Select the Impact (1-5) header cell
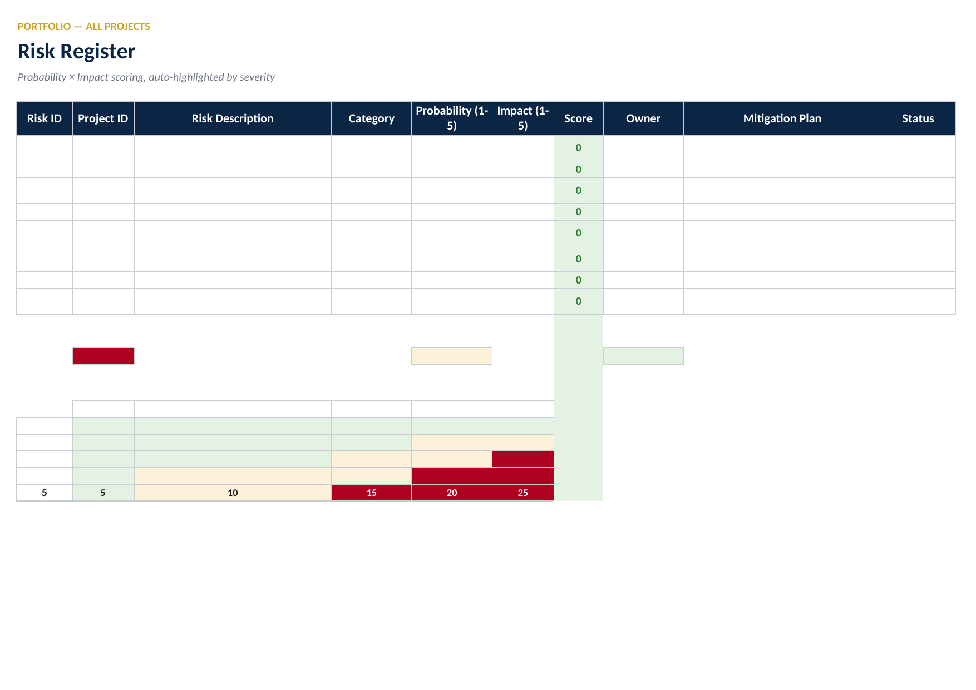 coord(523,118)
